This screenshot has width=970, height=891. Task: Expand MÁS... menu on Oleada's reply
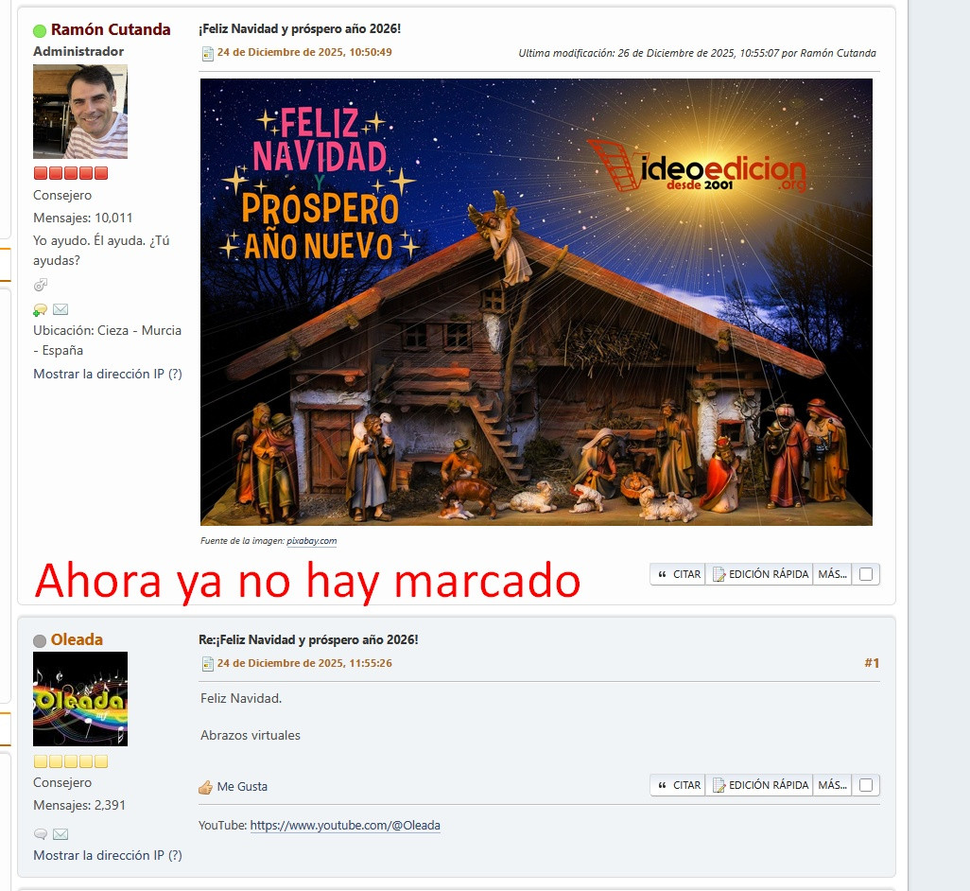(832, 785)
